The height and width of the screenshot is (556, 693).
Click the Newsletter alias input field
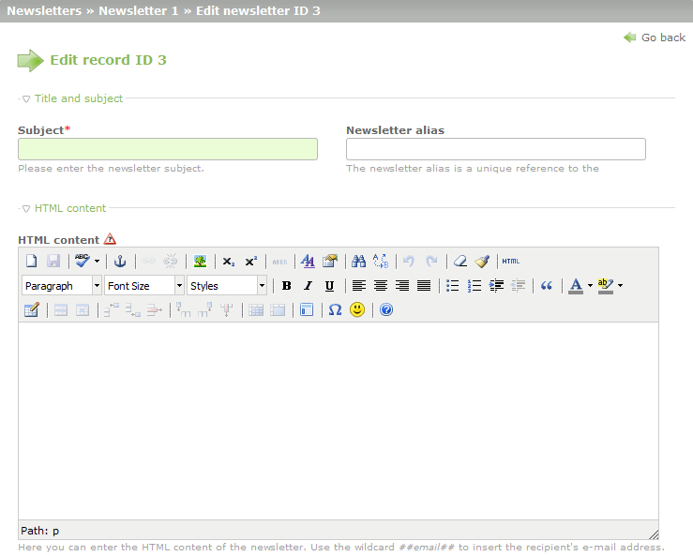pyautogui.click(x=495, y=149)
